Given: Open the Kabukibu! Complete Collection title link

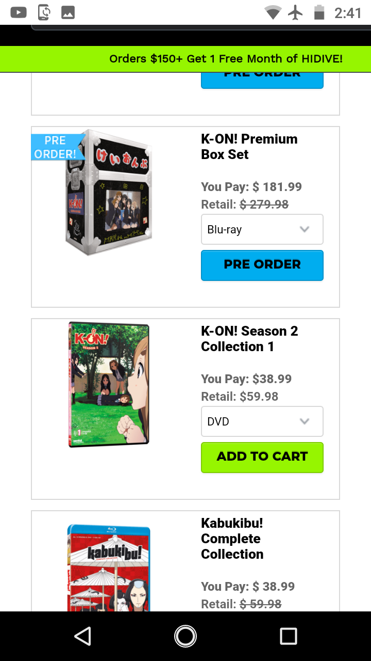Looking at the screenshot, I should pos(232,539).
